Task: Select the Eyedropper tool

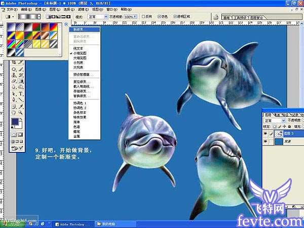Action: pos(21,106)
